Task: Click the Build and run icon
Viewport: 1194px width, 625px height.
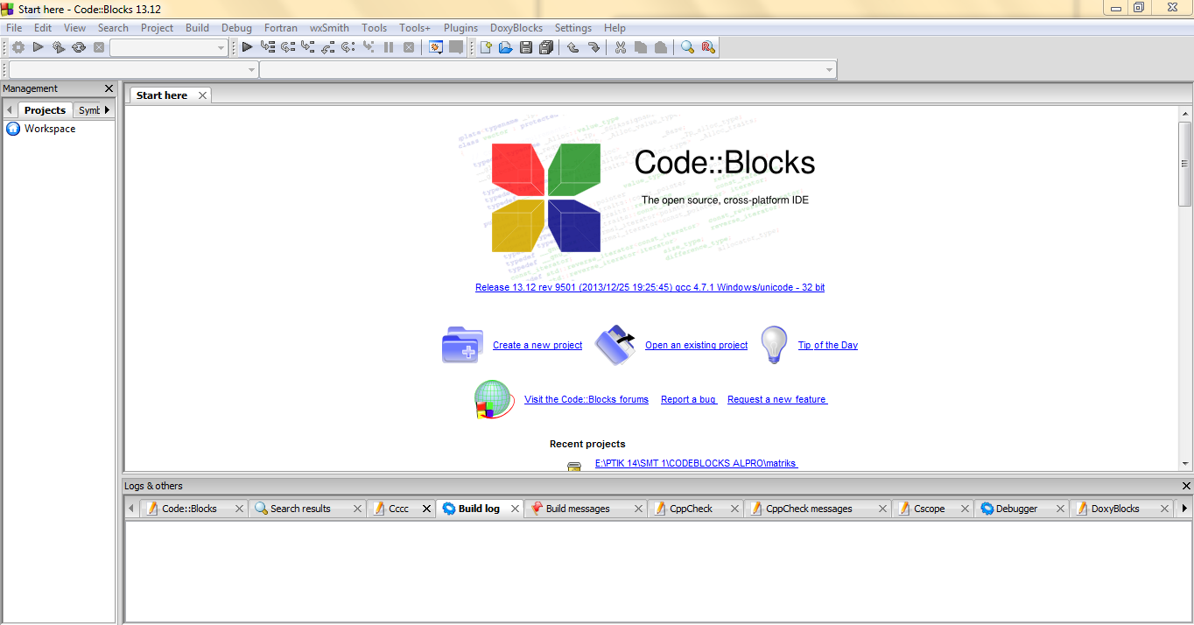Action: coord(59,47)
